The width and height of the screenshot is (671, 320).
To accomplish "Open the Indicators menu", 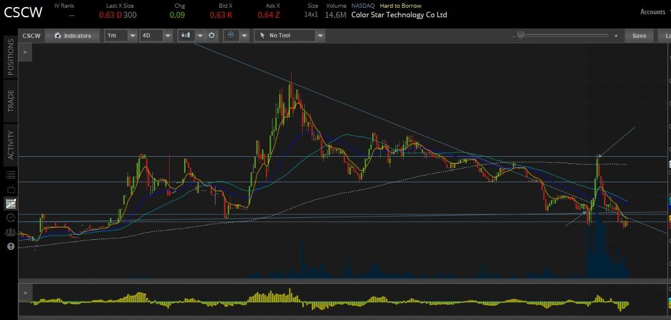I will (x=72, y=36).
